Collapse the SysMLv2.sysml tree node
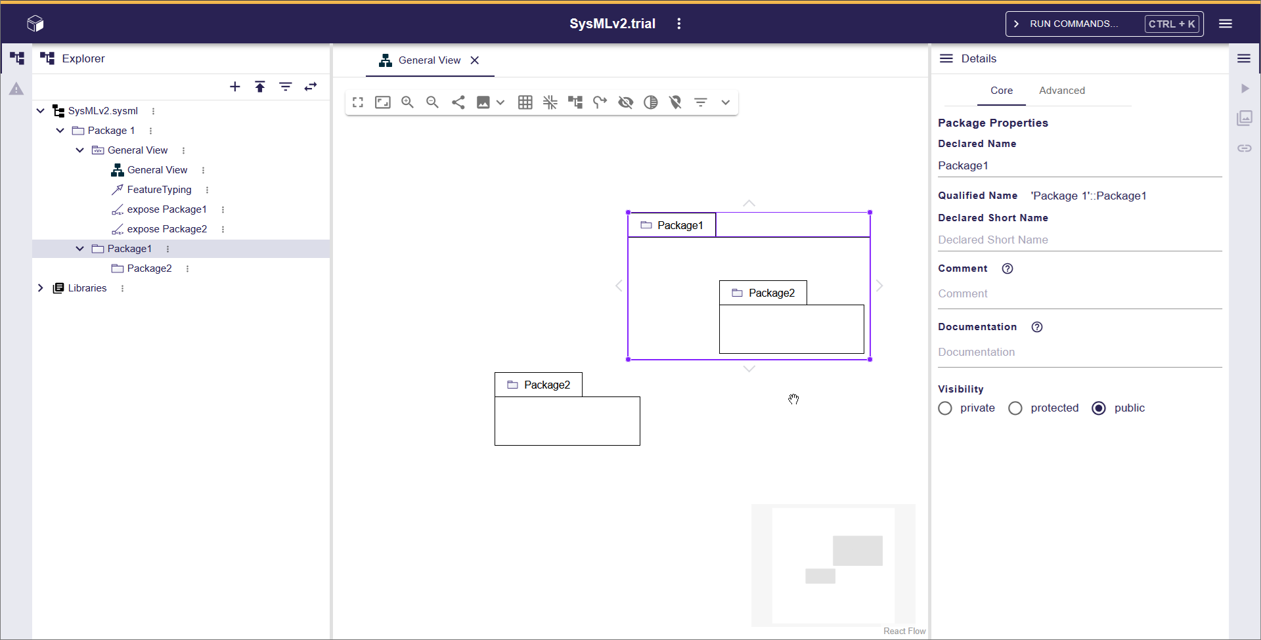 (x=41, y=111)
